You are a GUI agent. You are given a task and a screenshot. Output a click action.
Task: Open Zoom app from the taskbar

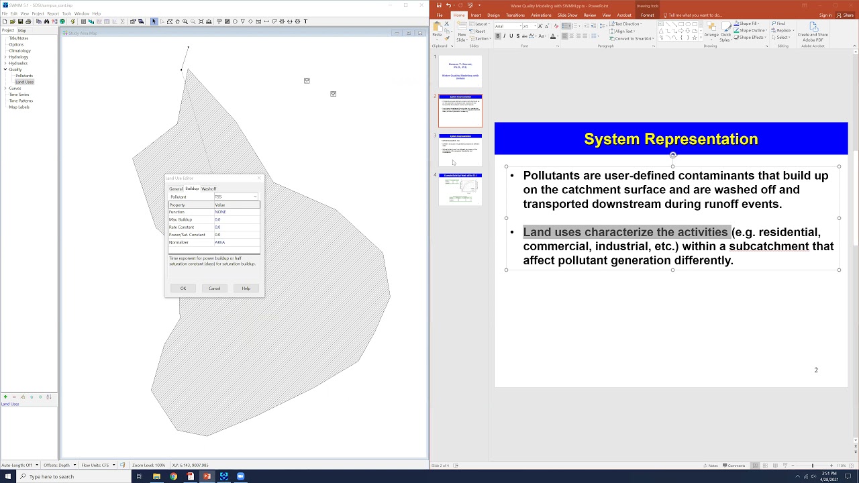click(x=240, y=476)
